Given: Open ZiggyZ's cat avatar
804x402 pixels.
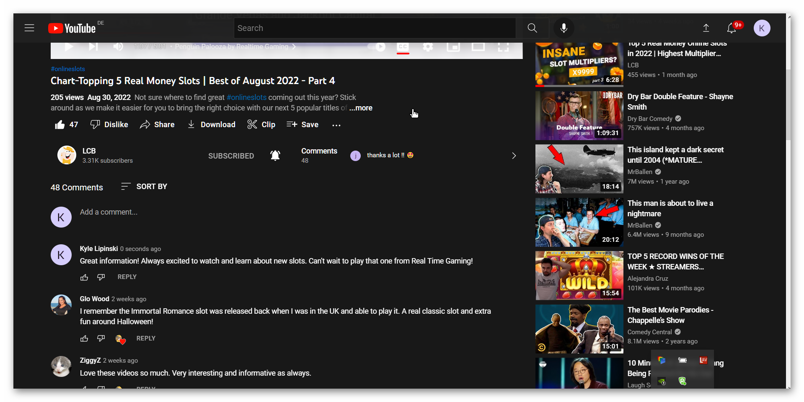Looking at the screenshot, I should 61,366.
